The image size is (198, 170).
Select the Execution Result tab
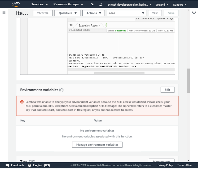[x=88, y=25]
